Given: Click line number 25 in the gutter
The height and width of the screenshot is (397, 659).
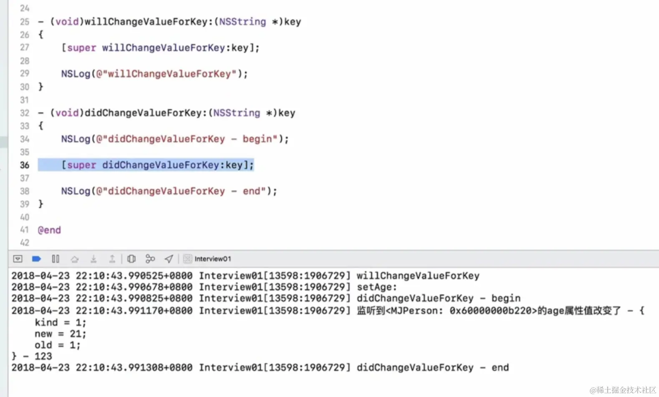Looking at the screenshot, I should tap(25, 22).
